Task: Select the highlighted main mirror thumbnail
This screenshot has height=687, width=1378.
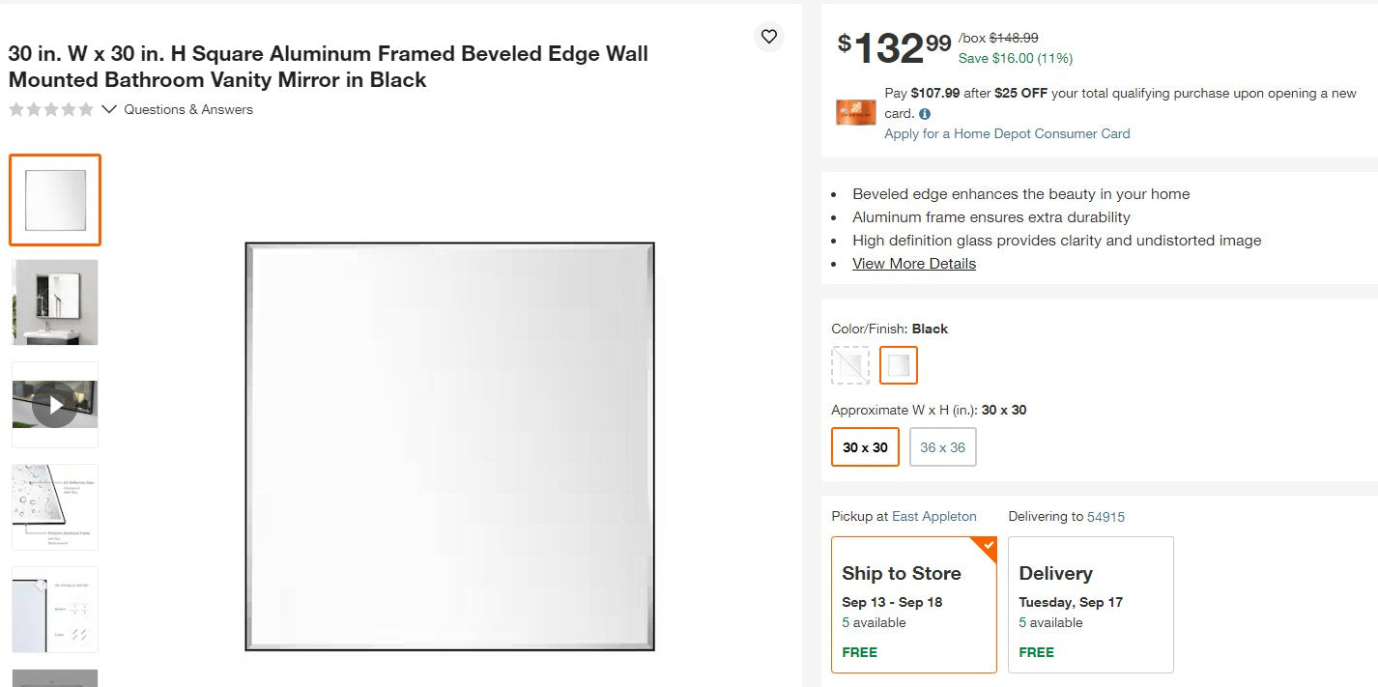Action: point(54,200)
